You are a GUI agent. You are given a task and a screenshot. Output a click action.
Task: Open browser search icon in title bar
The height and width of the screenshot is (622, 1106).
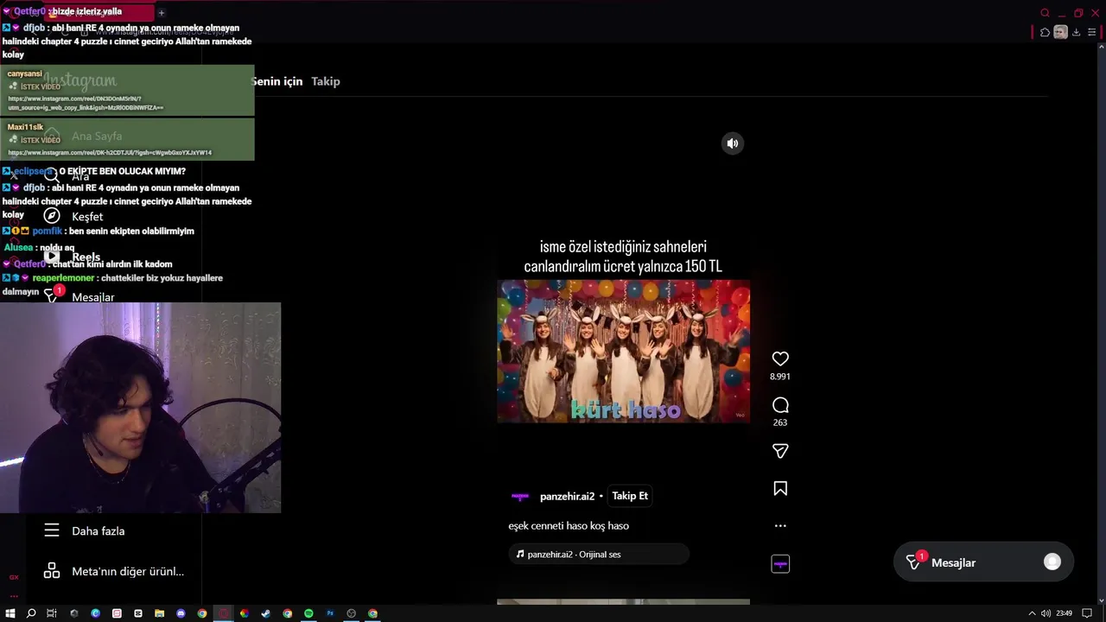pos(1045,13)
